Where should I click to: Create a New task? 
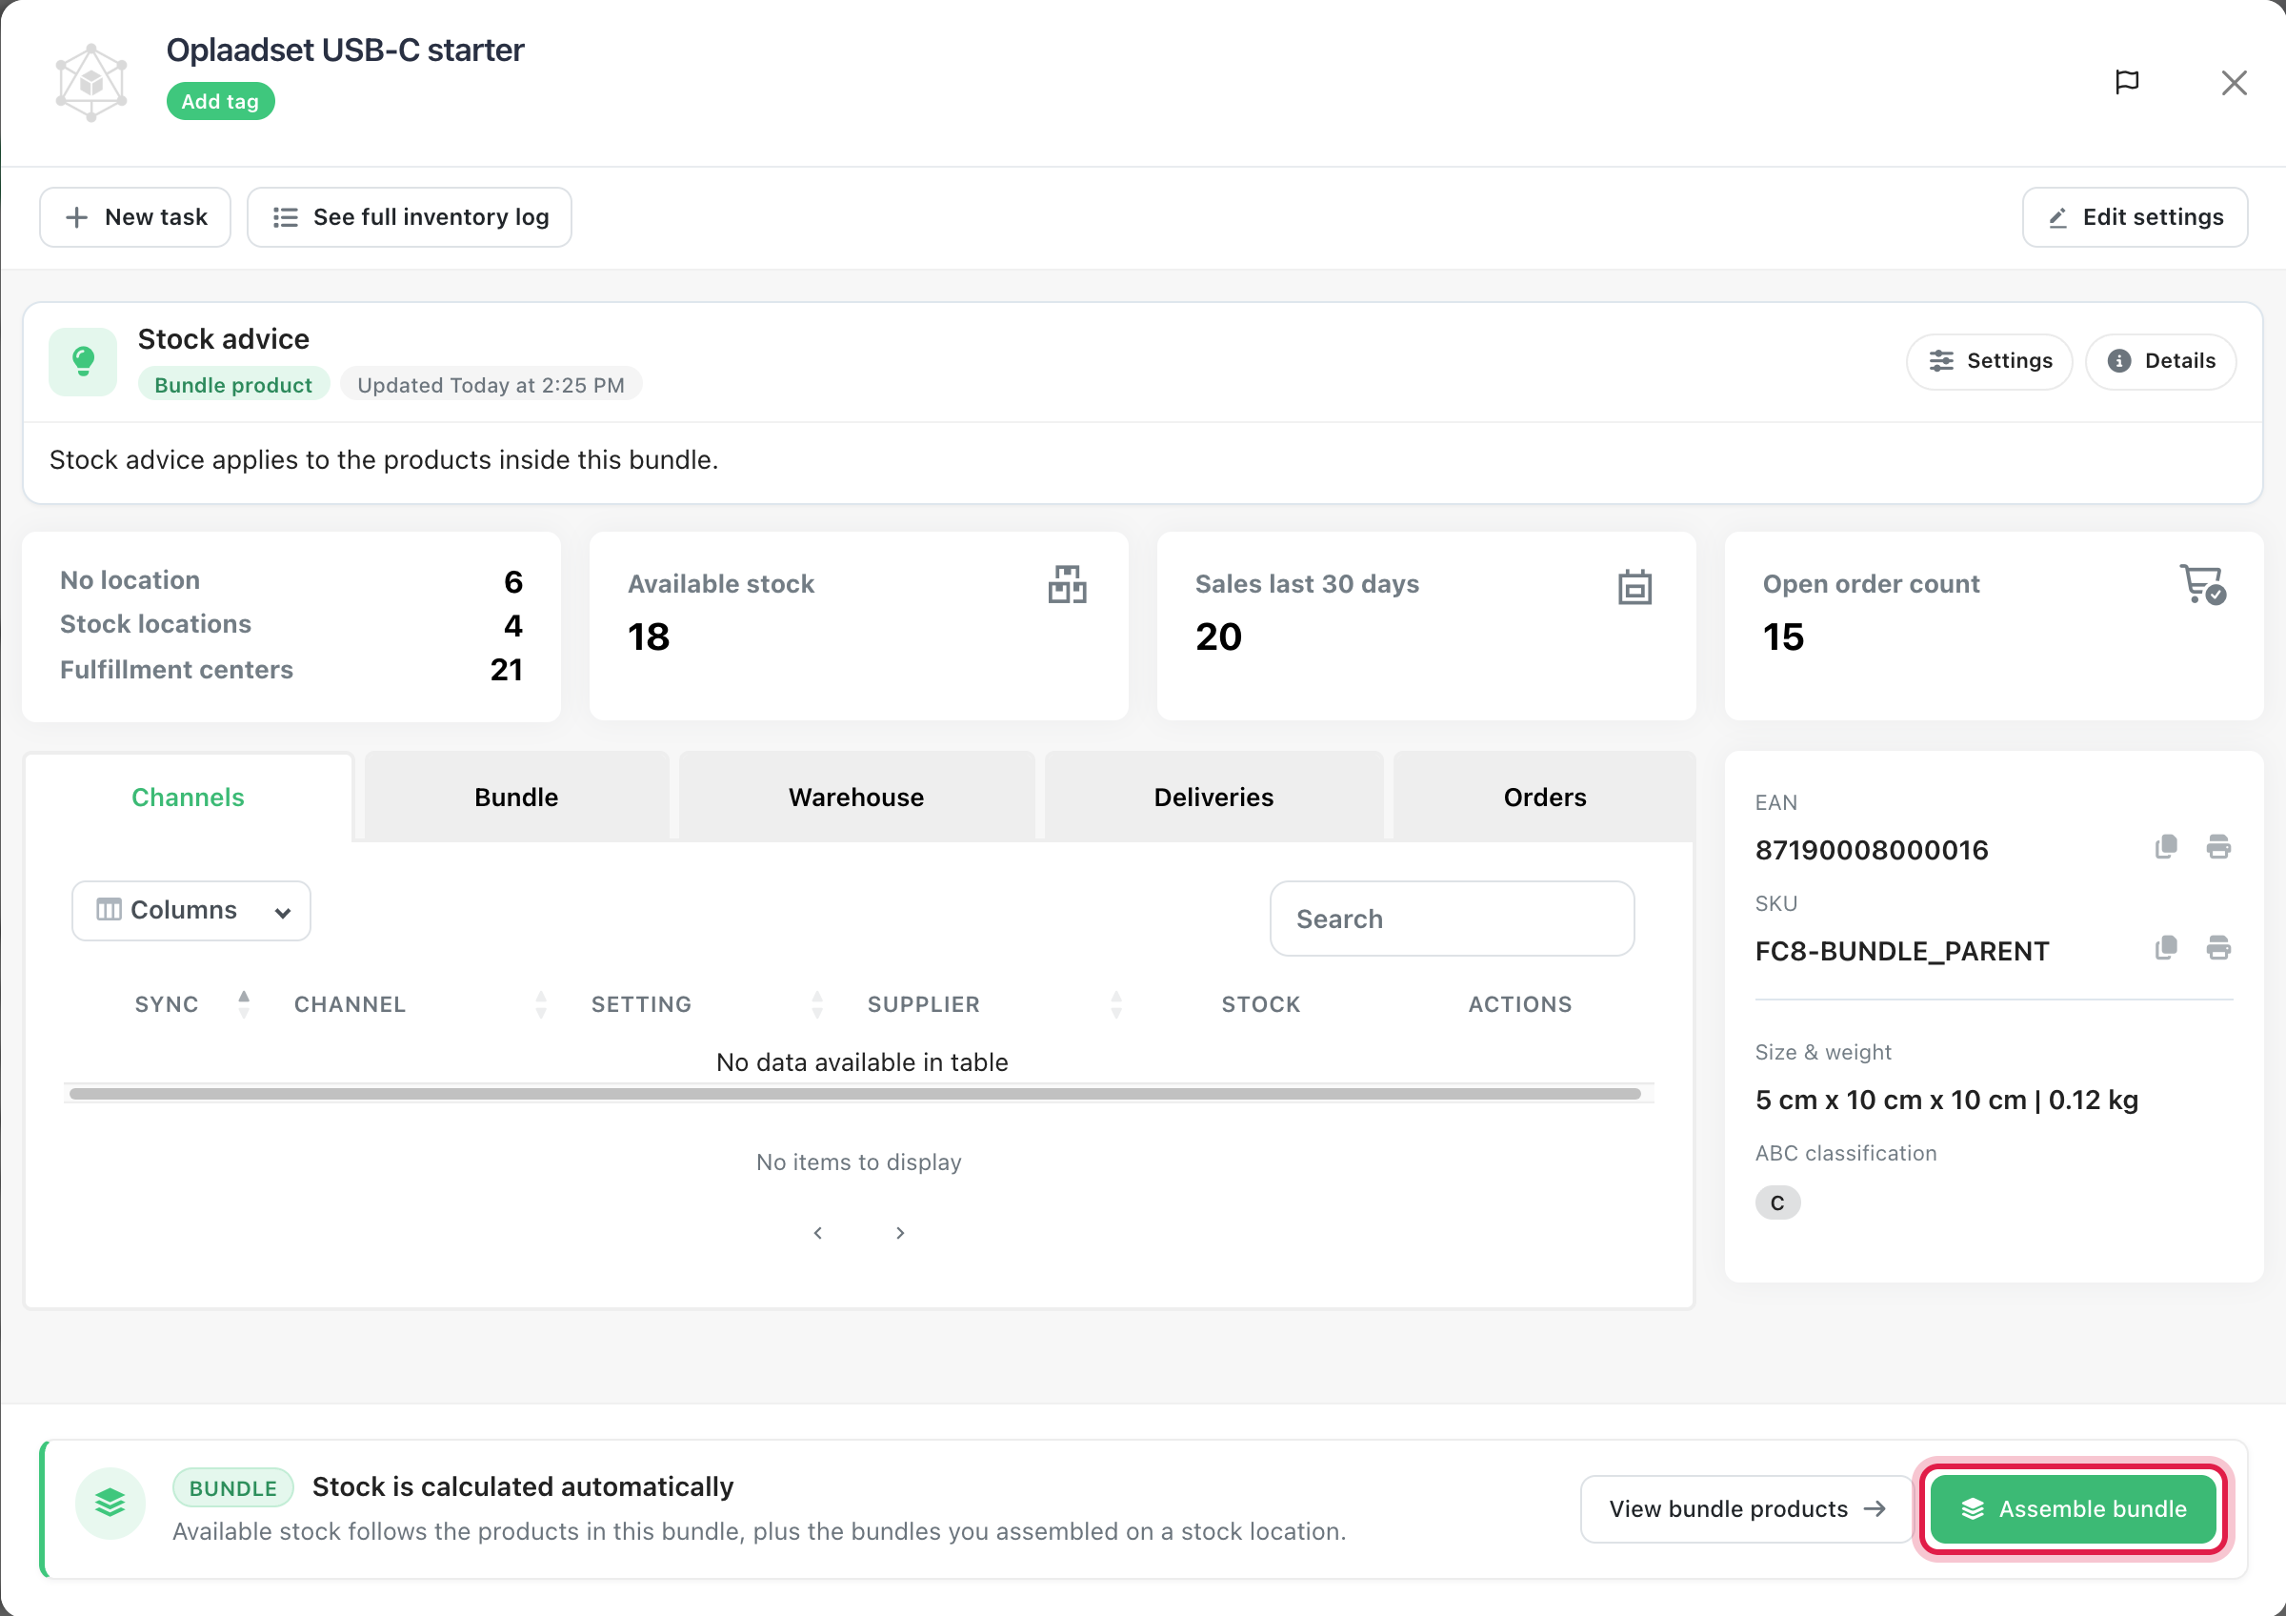[135, 217]
